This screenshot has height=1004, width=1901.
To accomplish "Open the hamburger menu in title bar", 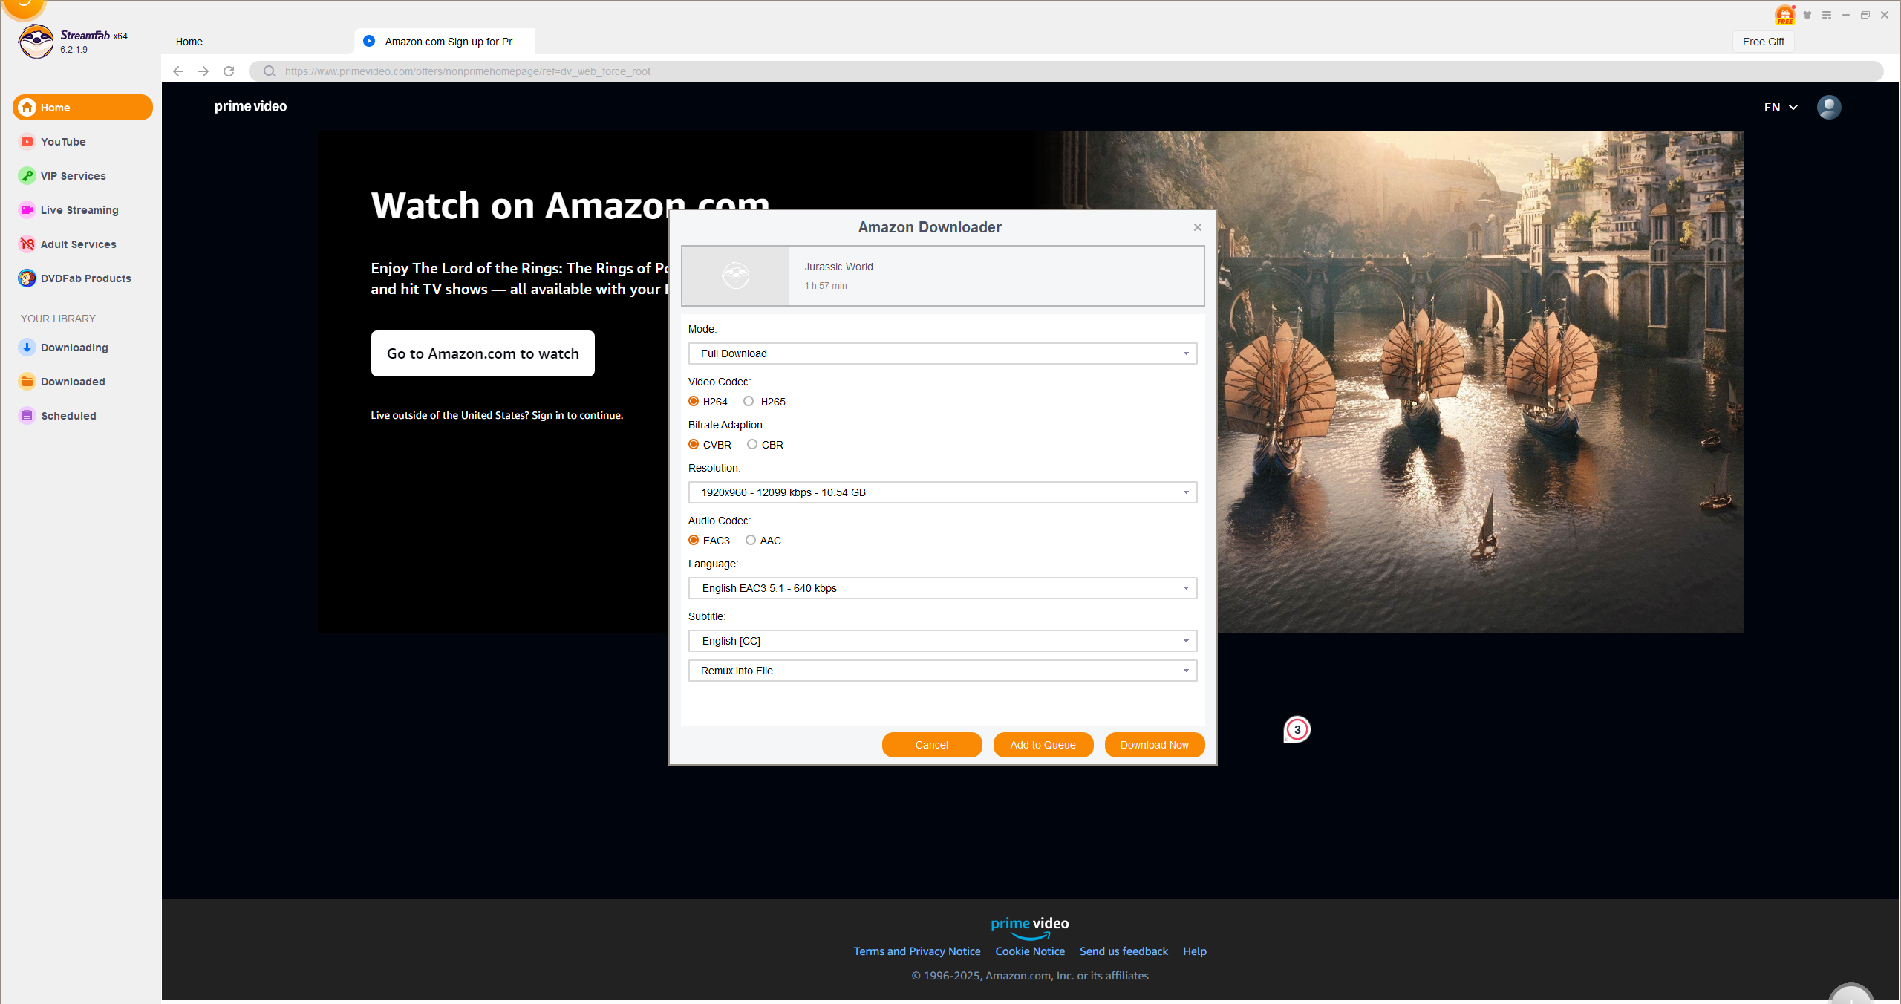I will (1827, 15).
